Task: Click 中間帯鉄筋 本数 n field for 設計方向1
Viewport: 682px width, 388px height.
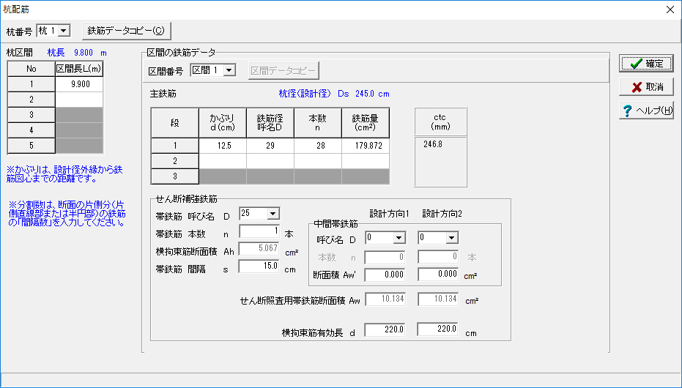Action: [385, 257]
